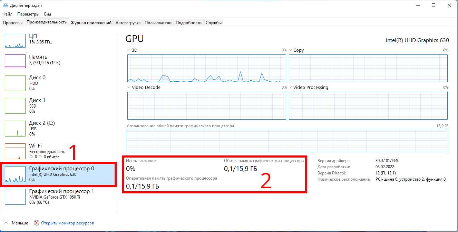This screenshot has width=458, height=232.
Task: Open Диск 2 (C:) USB graph icon
Action: tap(15, 128)
